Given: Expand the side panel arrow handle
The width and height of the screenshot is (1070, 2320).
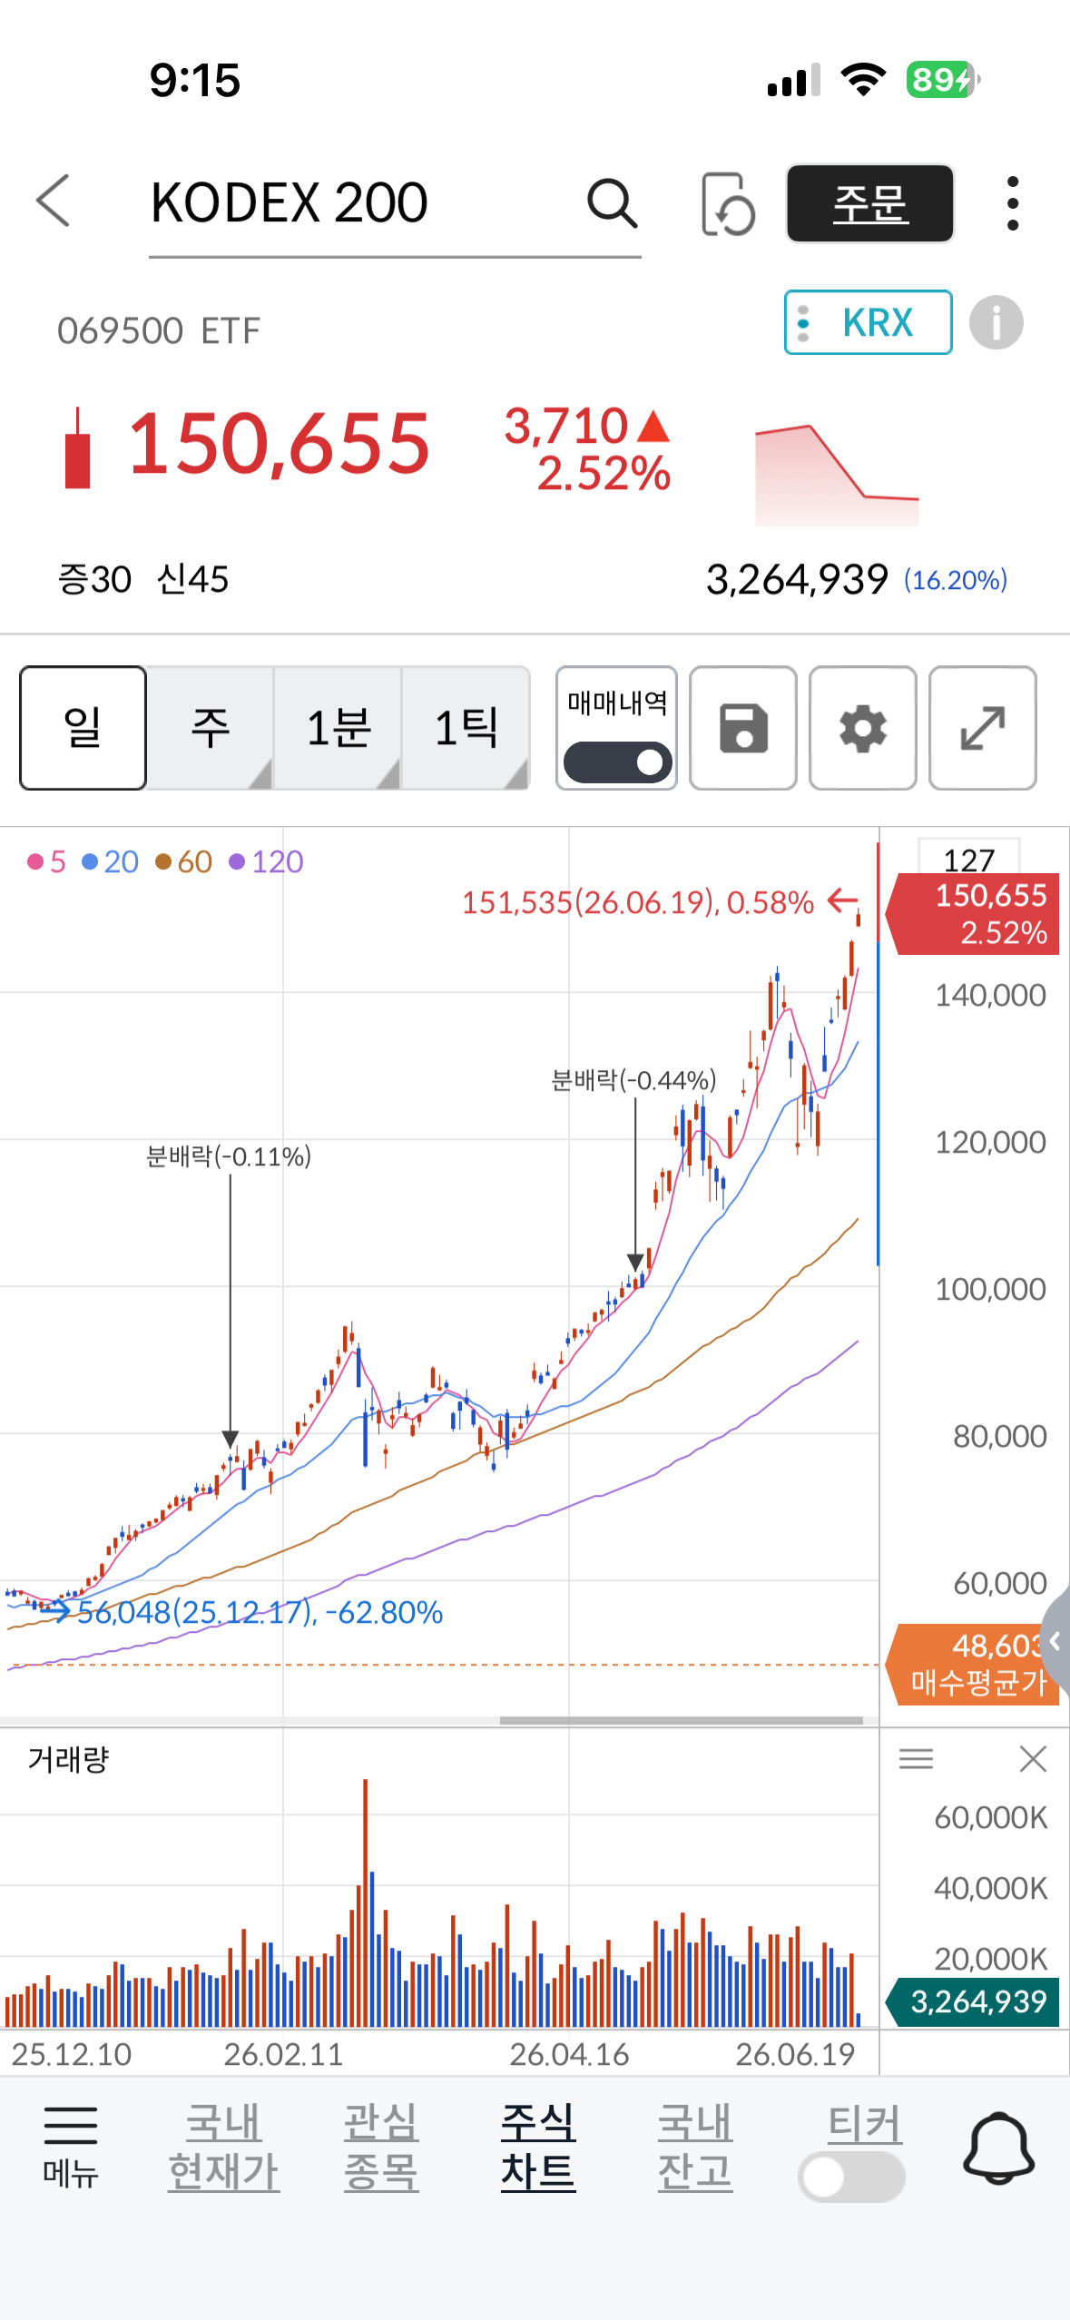Looking at the screenshot, I should click(1055, 1640).
